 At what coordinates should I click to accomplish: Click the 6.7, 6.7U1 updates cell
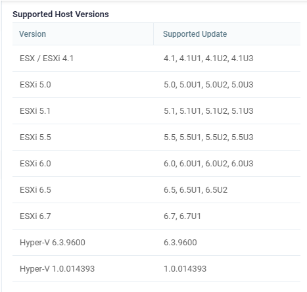[x=227, y=216]
